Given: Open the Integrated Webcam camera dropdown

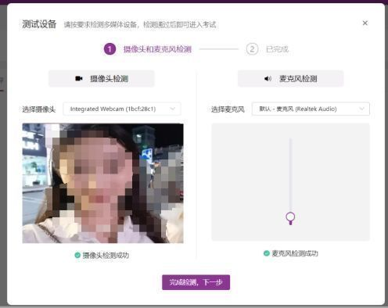Looking at the screenshot, I should (122, 109).
